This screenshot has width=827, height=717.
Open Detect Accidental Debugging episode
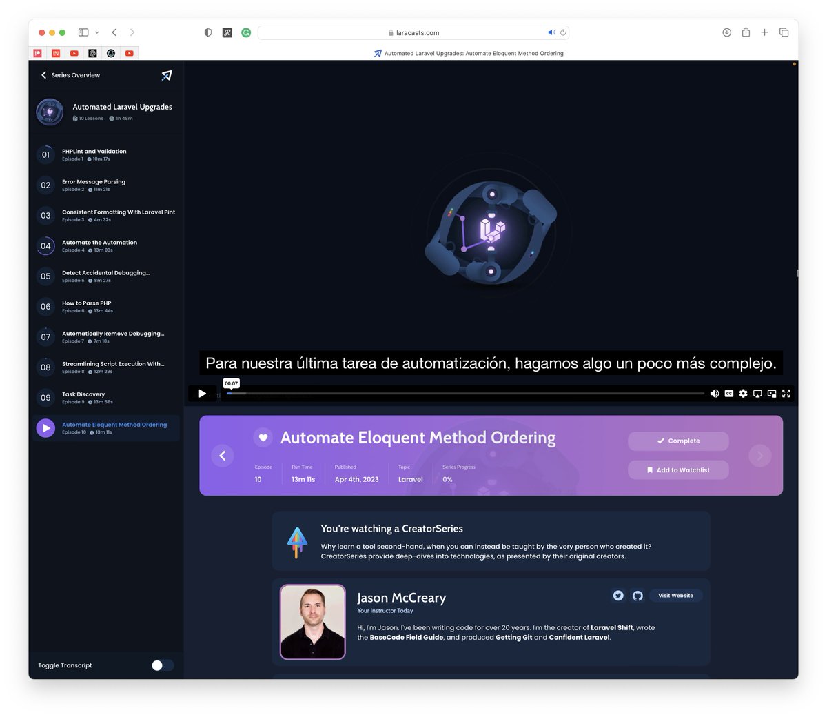pos(107,276)
